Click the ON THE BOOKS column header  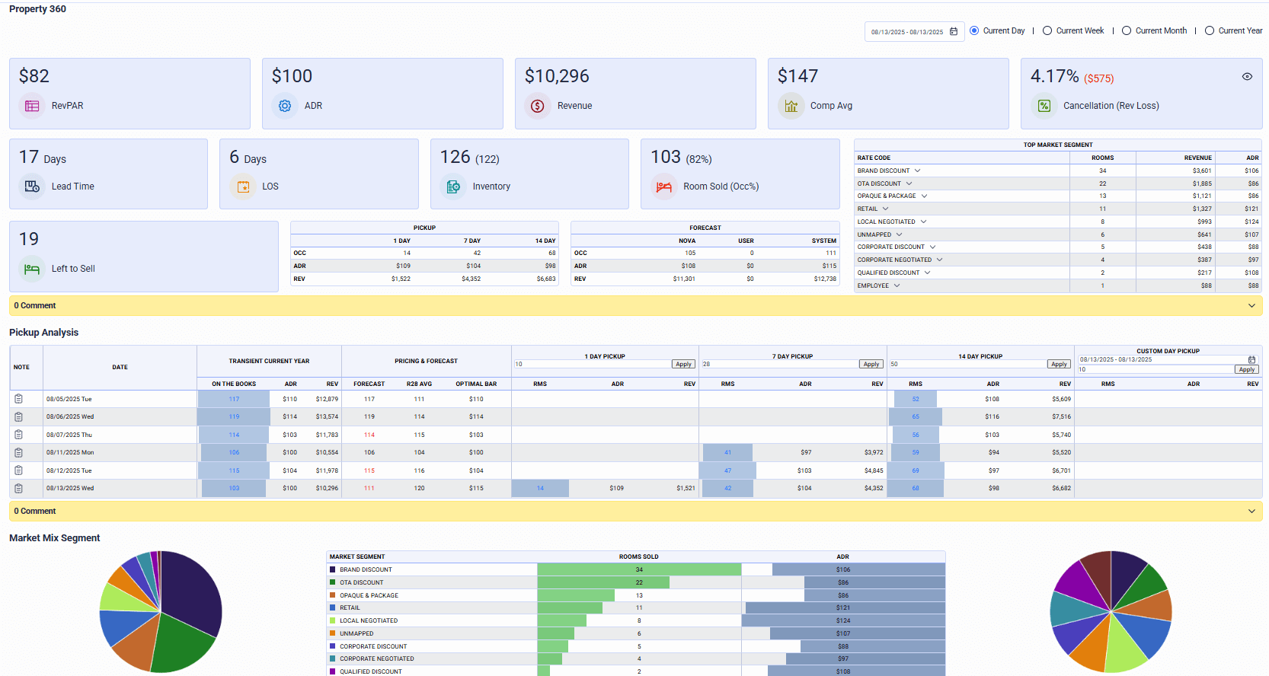click(x=234, y=384)
